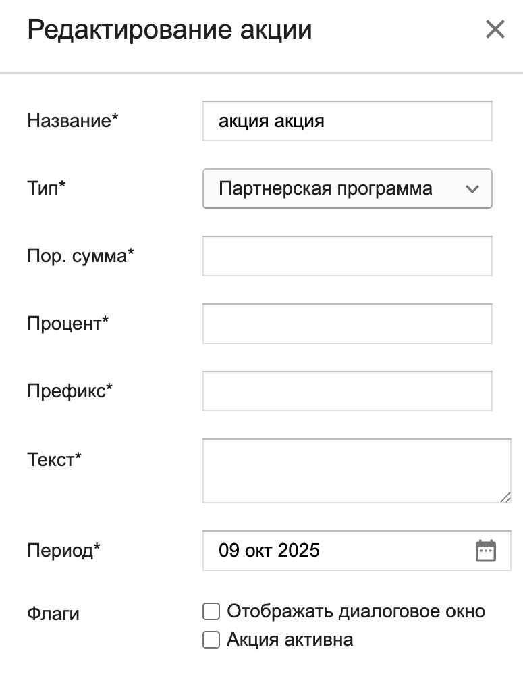Click the Тип* field label
Image resolution: width=523 pixels, height=683 pixels.
47,188
